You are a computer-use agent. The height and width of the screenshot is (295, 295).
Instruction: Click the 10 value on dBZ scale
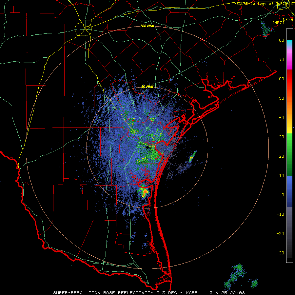282,176
